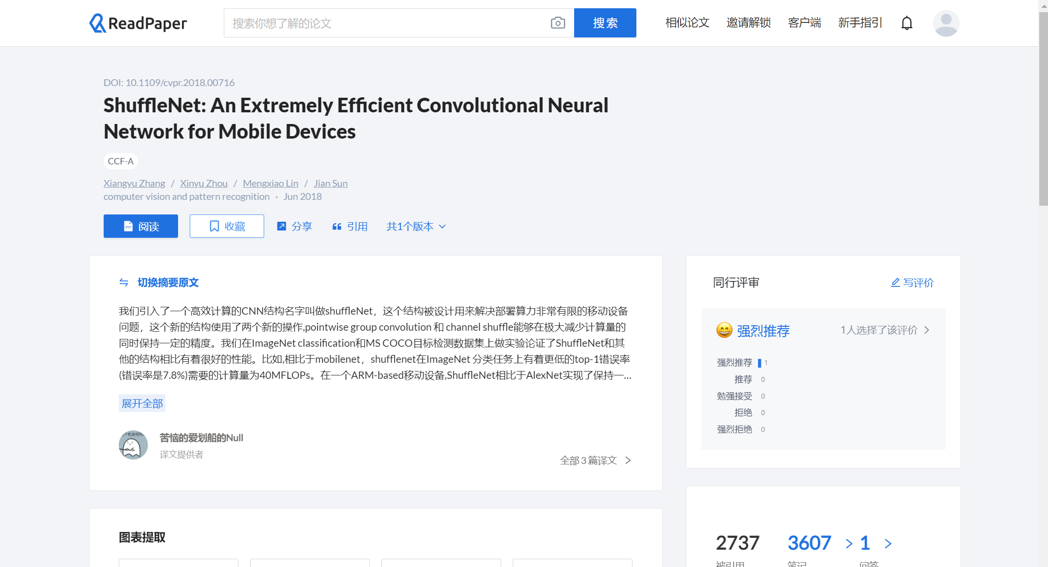
Task: Click the 2737 citation count
Action: point(738,543)
